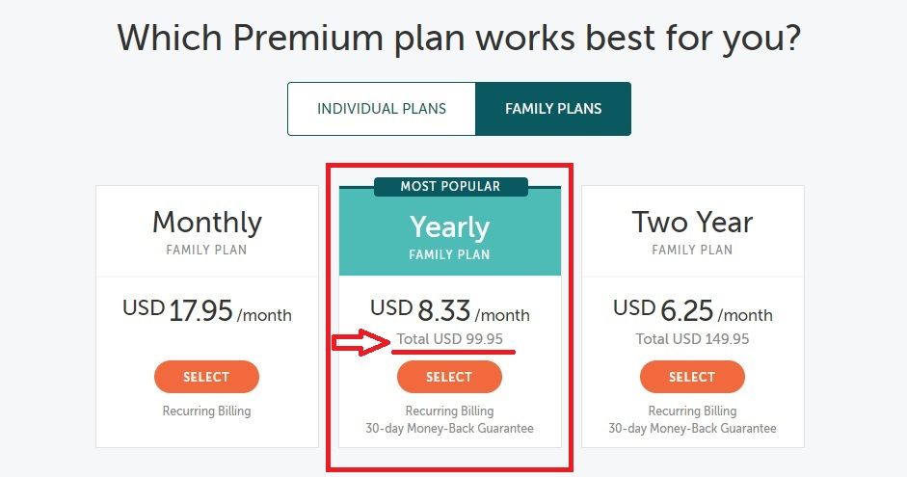Click the USD 8.33 per month price
The height and width of the screenshot is (477, 907).
(450, 311)
